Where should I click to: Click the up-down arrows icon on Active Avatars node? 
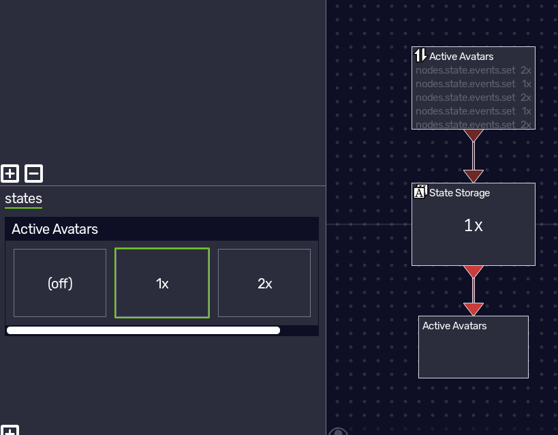(420, 56)
